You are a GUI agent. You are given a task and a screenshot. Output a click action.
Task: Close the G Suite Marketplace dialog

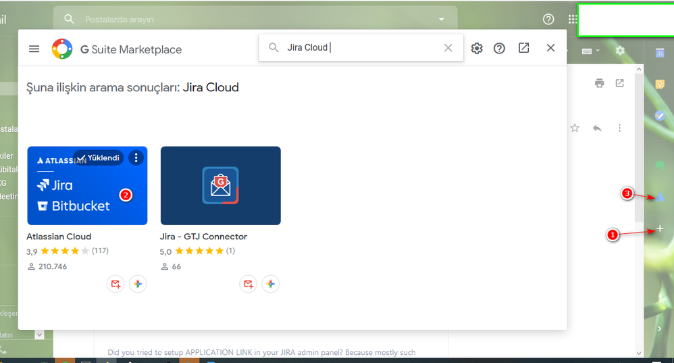click(x=550, y=48)
